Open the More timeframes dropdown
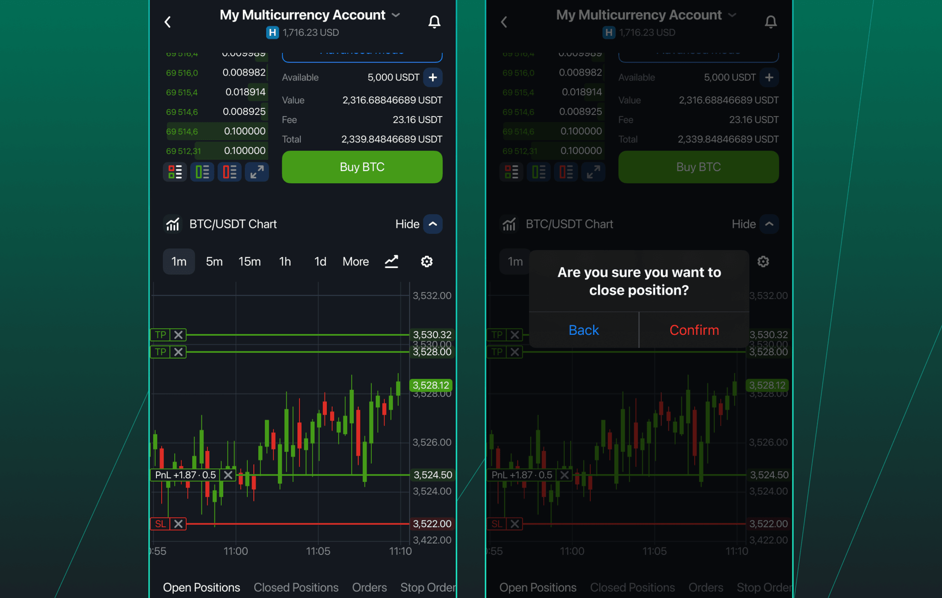 click(x=355, y=261)
